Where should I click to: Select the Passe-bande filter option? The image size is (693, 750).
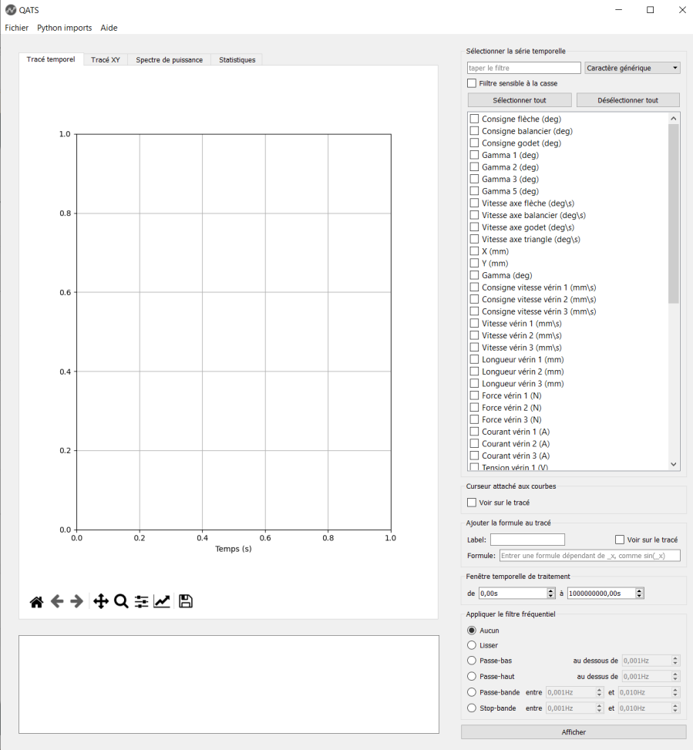(472, 692)
